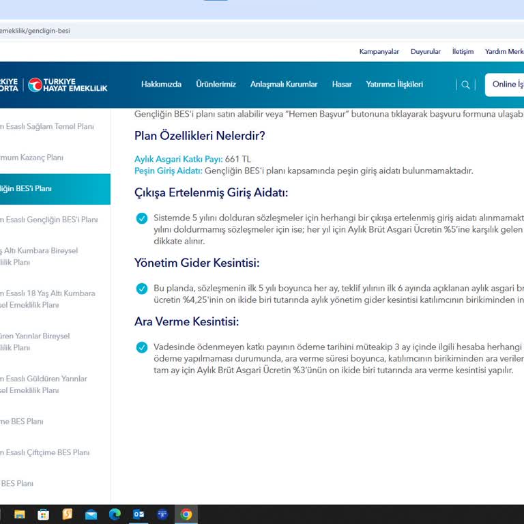Viewport: 524px width, 524px height.
Task: Select the highlighted Gençliğin BES'i Planı item
Action: (x=55, y=189)
